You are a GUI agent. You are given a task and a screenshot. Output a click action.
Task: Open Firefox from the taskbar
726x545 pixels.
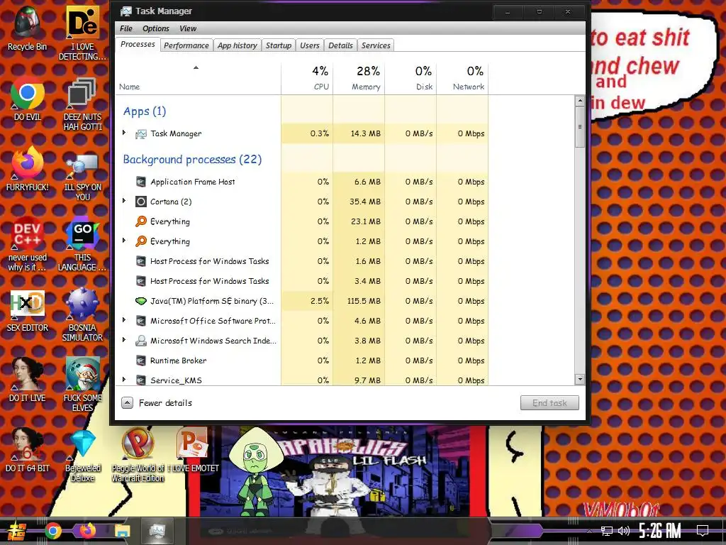(87, 530)
